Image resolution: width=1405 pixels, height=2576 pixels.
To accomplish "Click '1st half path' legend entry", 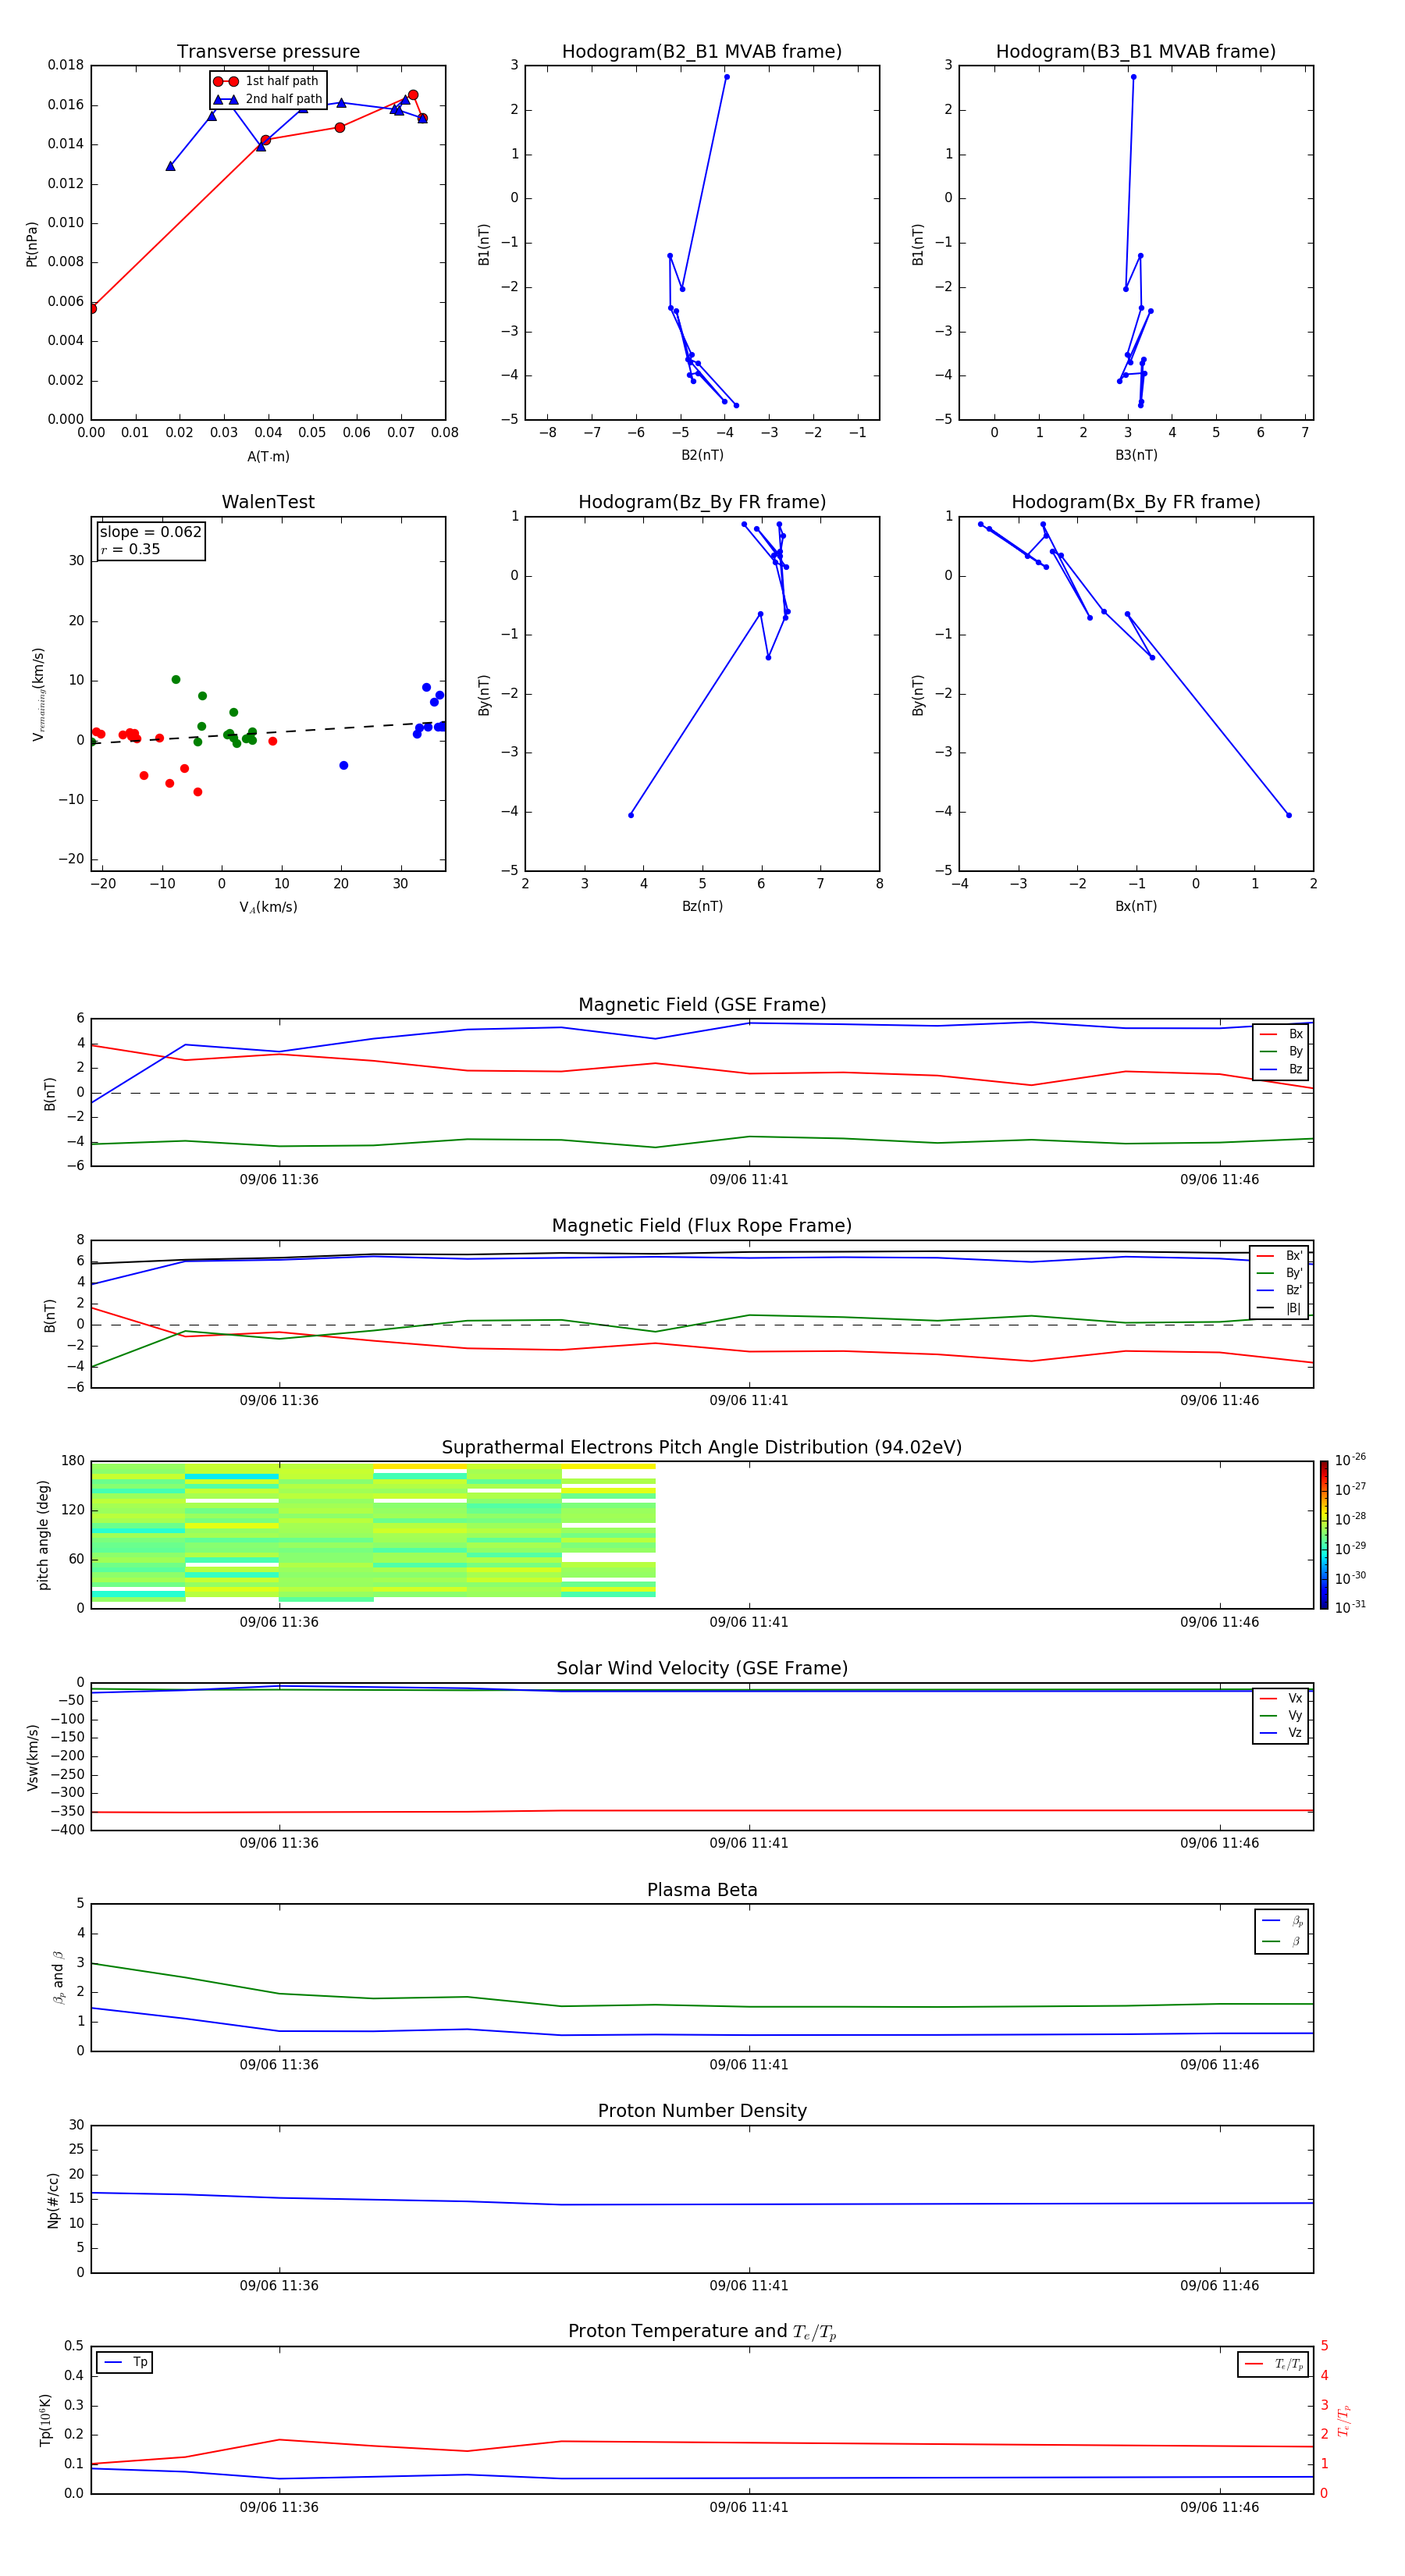I will [x=266, y=81].
